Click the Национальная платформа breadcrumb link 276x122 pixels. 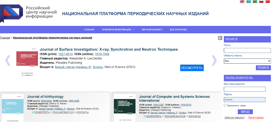pos(52,38)
